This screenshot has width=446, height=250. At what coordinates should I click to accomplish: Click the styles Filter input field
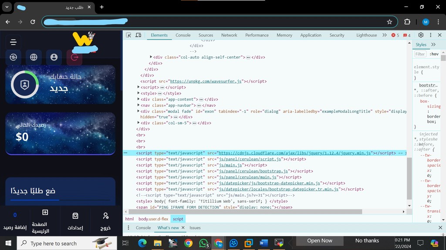(420, 54)
